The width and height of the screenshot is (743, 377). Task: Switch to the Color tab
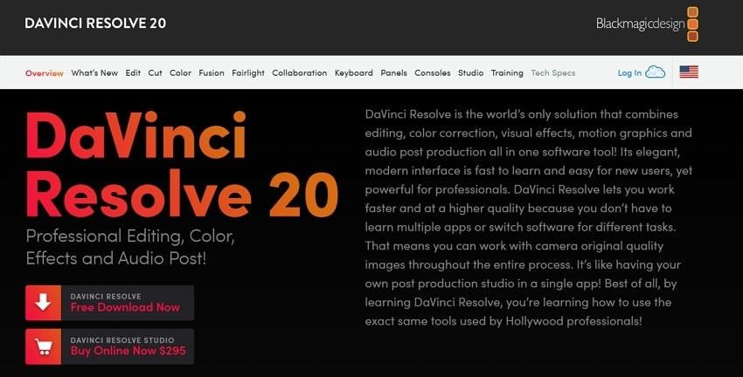click(181, 72)
